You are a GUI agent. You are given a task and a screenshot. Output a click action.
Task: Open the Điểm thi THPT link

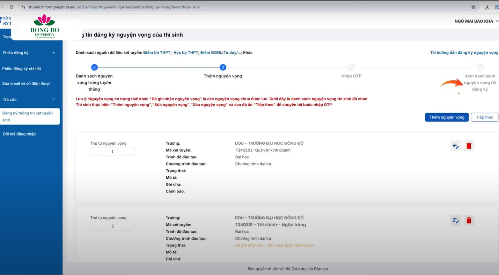(157, 53)
